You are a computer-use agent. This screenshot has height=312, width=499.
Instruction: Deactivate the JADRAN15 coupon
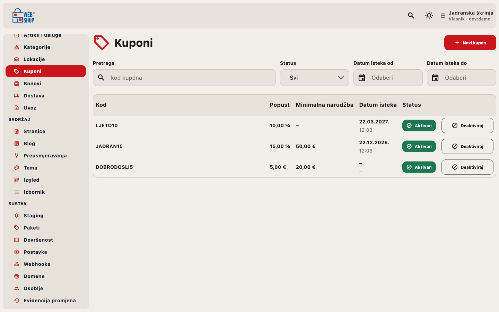pyautogui.click(x=467, y=146)
